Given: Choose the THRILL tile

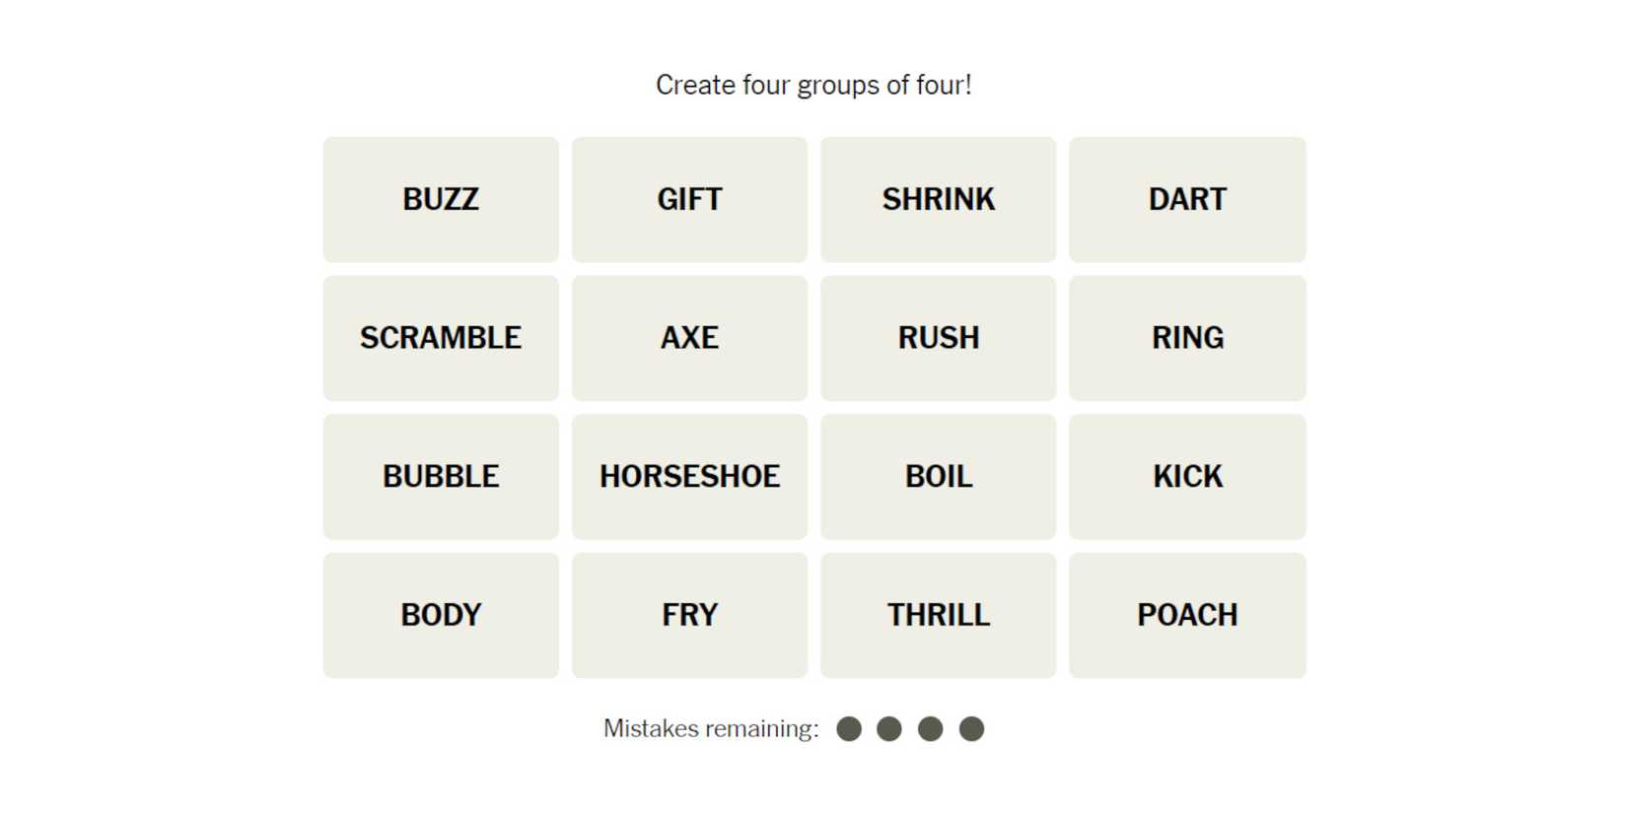Looking at the screenshot, I should [938, 615].
